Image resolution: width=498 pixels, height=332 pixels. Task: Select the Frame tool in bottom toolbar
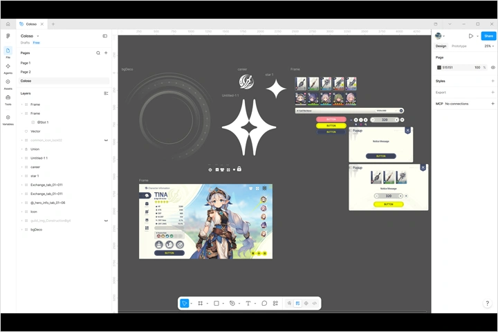(200, 304)
